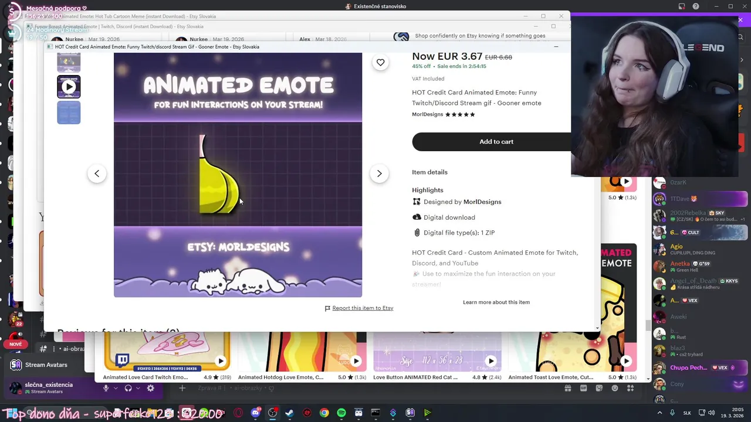This screenshot has width=751, height=422.
Task: Open Discord gift icon in message bar
Action: (568, 388)
